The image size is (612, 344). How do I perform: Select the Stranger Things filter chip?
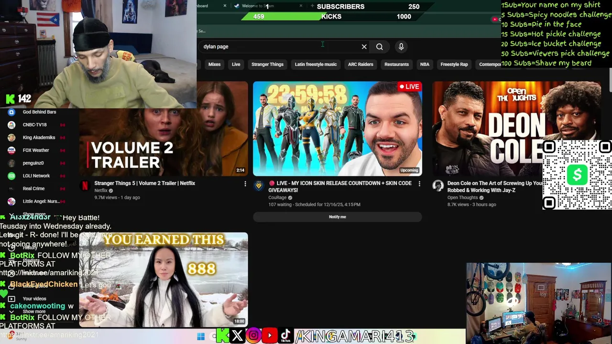tap(267, 64)
